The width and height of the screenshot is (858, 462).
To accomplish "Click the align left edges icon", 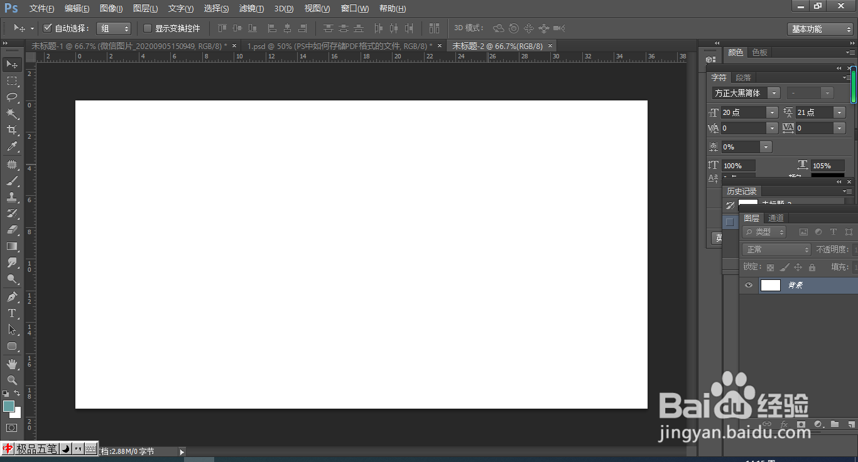I will (x=272, y=28).
